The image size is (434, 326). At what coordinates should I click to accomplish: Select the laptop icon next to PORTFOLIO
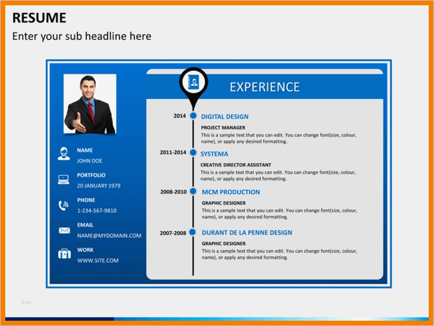click(x=64, y=179)
